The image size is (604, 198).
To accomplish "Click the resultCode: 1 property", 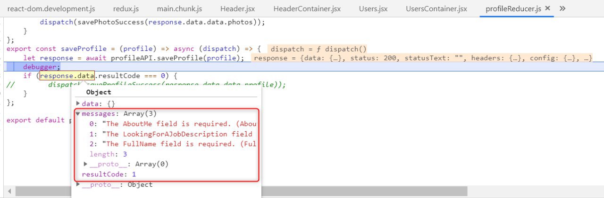I will 109,174.
